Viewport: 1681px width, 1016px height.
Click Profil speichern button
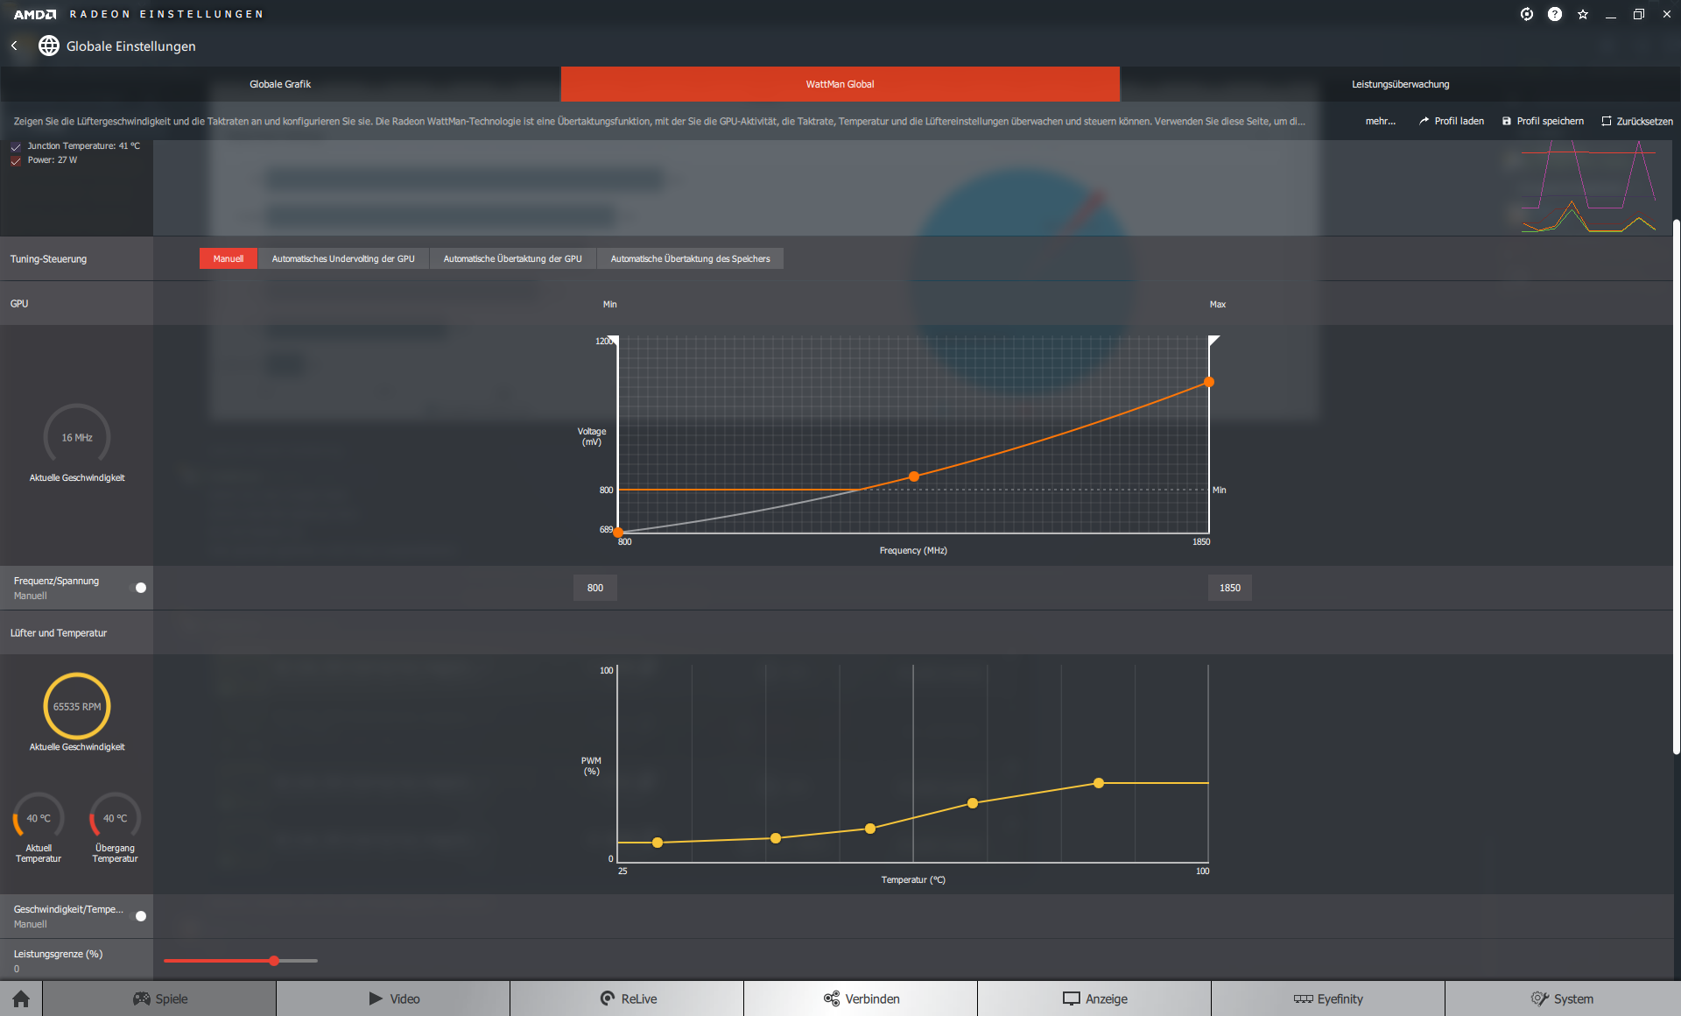1543,121
